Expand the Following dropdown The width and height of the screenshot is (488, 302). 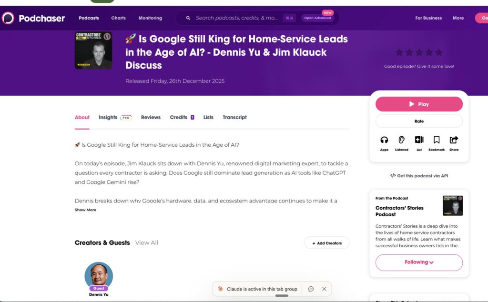(x=419, y=262)
